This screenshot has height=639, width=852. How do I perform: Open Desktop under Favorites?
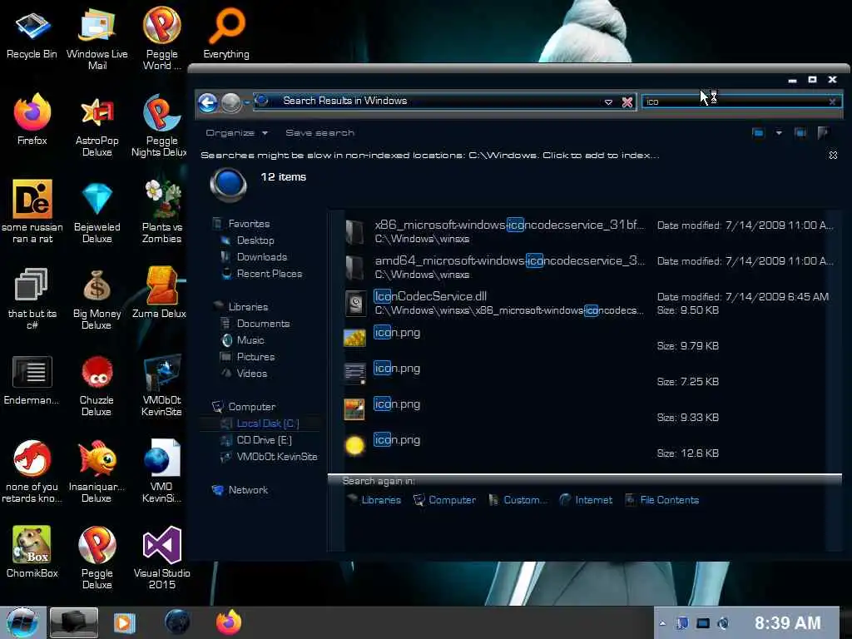[x=255, y=240]
